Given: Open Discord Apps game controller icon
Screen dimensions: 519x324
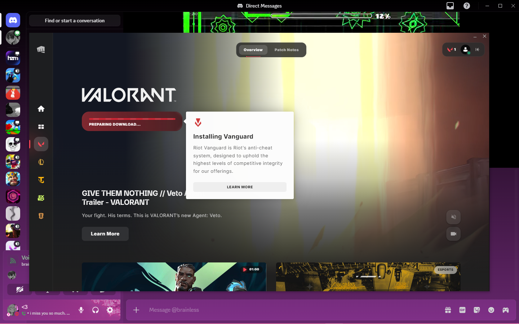Looking at the screenshot, I should 506,310.
